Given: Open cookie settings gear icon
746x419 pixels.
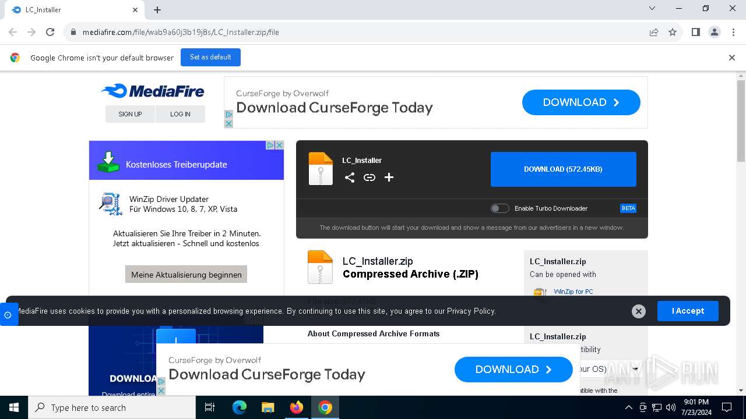Looking at the screenshot, I should pyautogui.click(x=8, y=315).
